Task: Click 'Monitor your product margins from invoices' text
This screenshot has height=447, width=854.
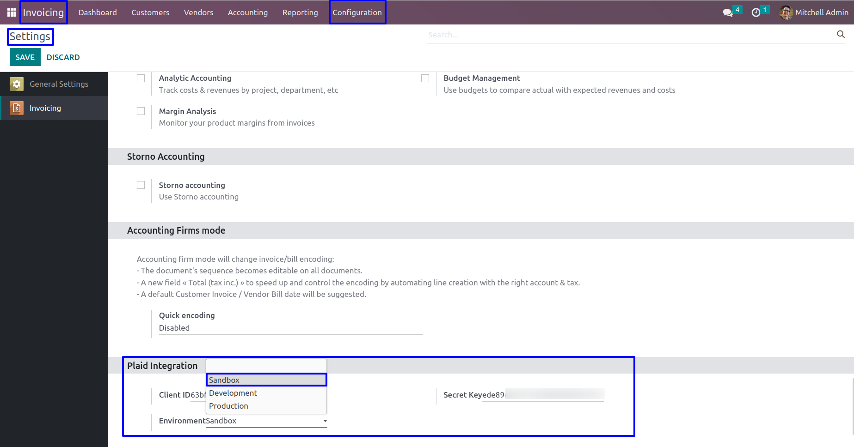Action: point(237,123)
